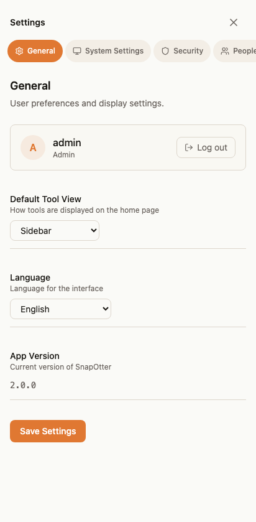Click the shield icon for Security
Image resolution: width=256 pixels, height=522 pixels.
tap(165, 51)
